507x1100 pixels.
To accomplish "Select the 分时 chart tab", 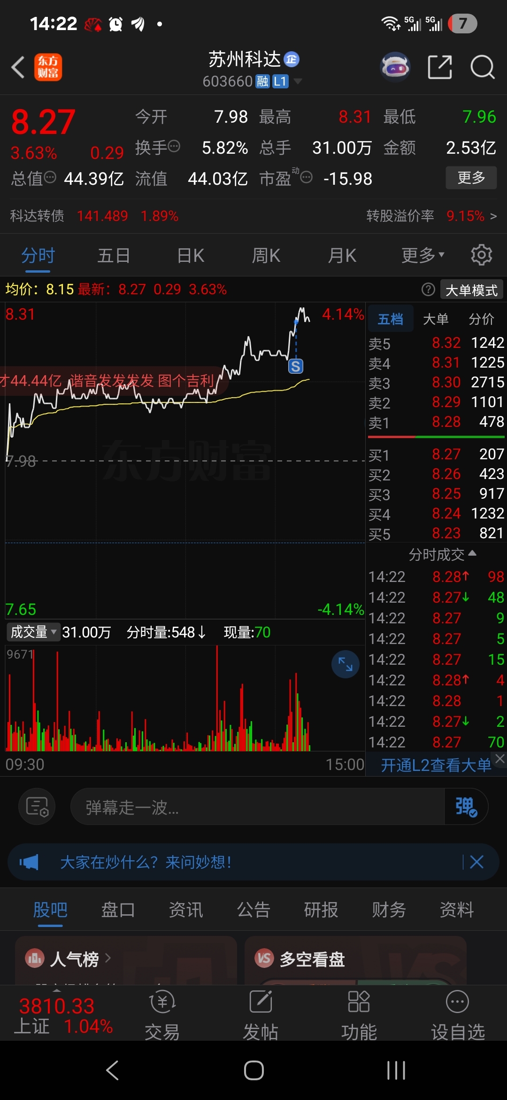I will [x=38, y=256].
